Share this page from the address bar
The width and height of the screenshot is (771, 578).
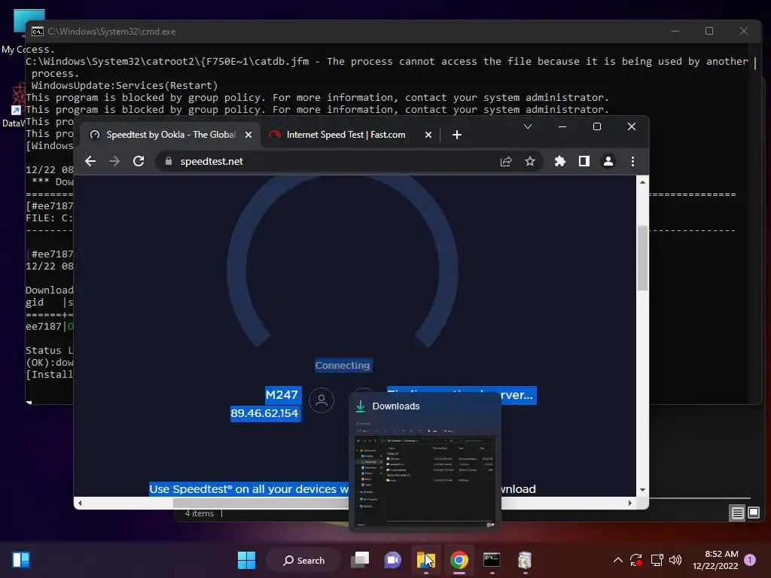[x=506, y=161]
